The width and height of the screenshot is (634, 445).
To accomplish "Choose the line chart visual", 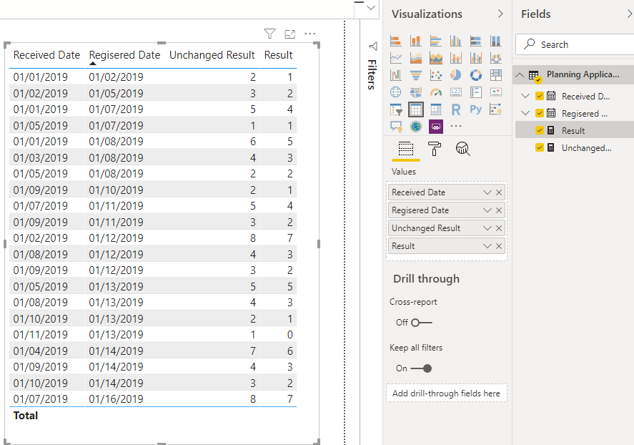I will 396,58.
